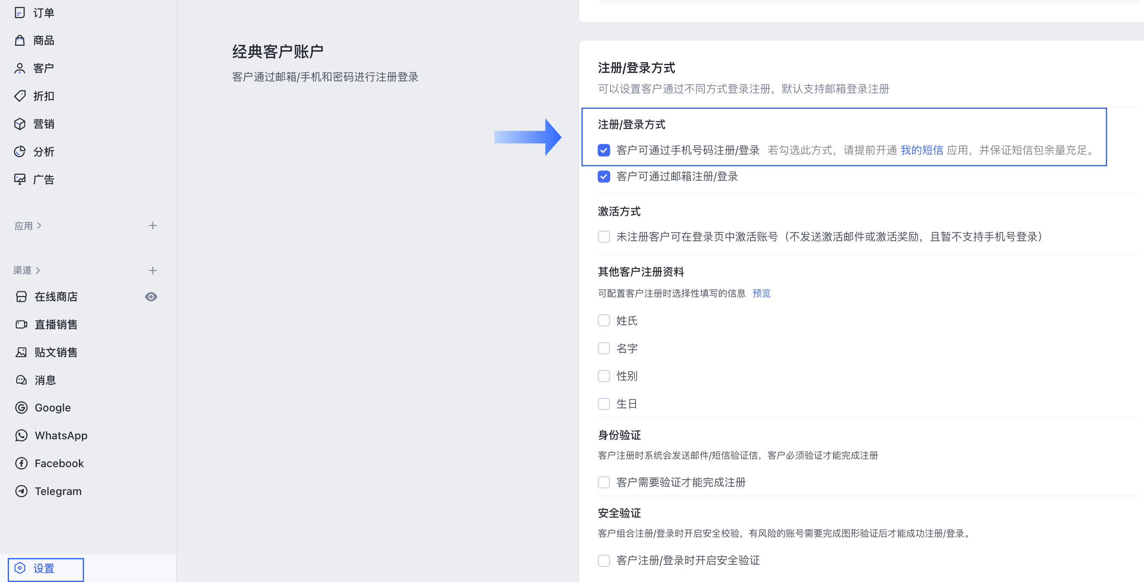The width and height of the screenshot is (1144, 582).
Task: Uncheck 客户可通过手机号码注册/登录
Action: 604,150
